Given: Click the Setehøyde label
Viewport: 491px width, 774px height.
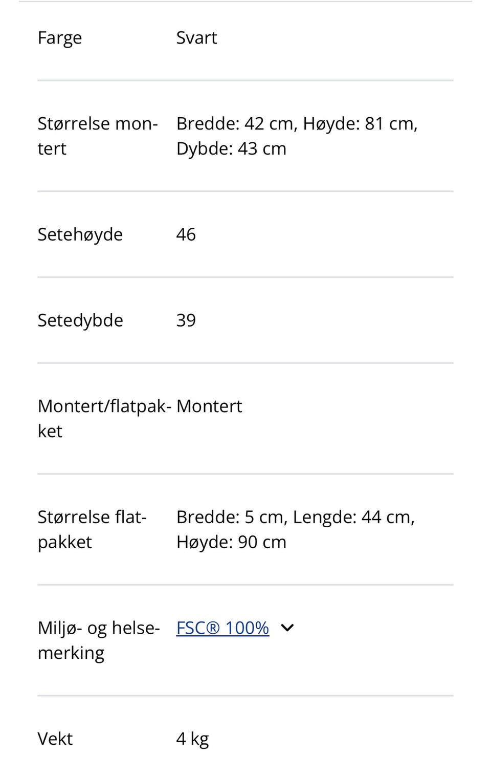Looking at the screenshot, I should tap(80, 234).
